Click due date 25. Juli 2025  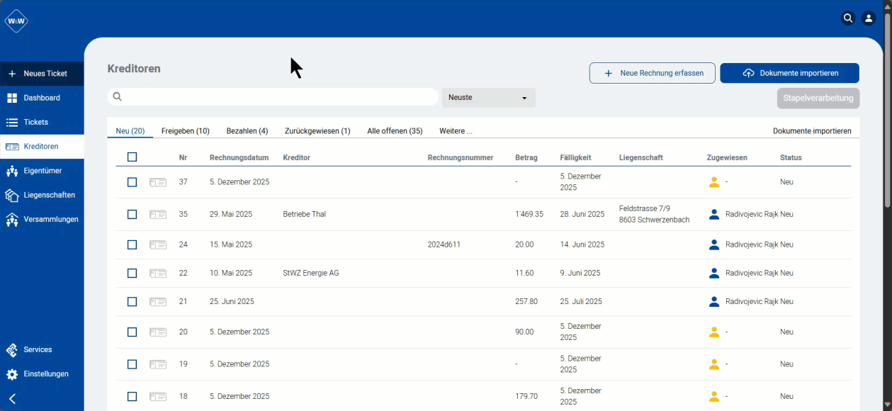click(581, 301)
